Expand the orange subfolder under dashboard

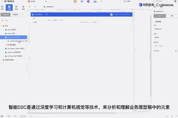tap(6, 45)
